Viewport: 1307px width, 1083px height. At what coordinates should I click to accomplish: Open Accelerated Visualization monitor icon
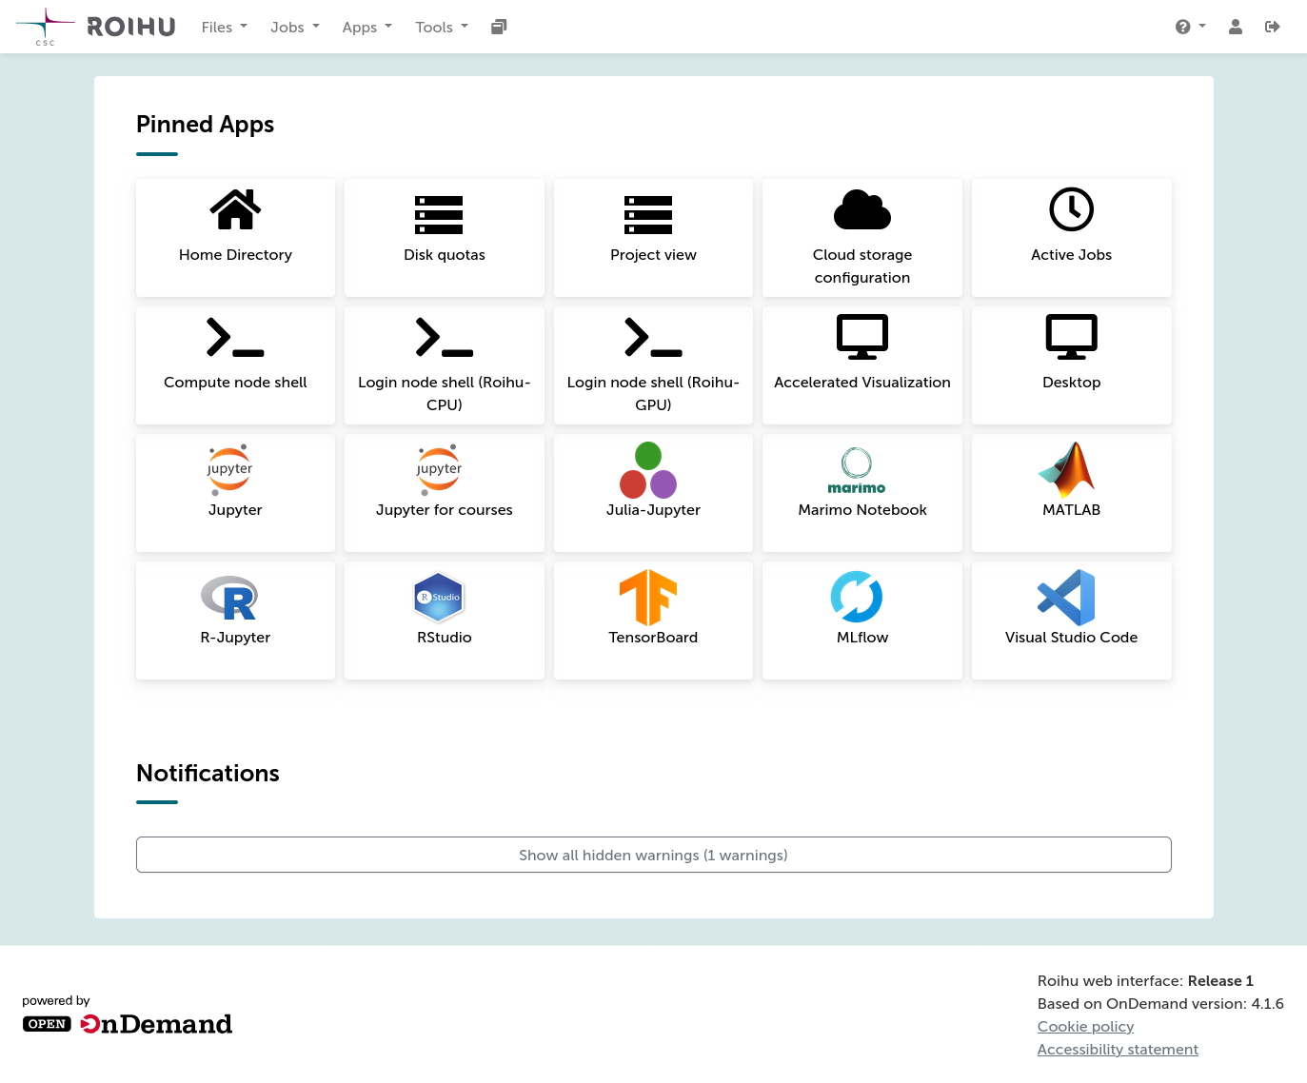point(862,337)
